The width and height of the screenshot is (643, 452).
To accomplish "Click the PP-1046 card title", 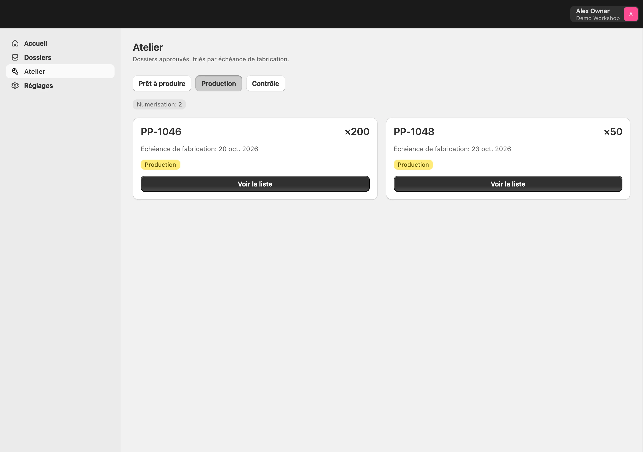I will click(161, 132).
